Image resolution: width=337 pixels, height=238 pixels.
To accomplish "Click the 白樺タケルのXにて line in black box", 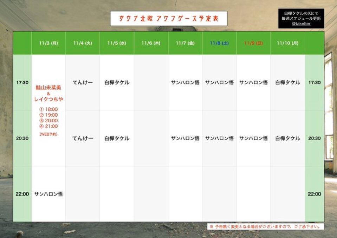I will pyautogui.click(x=301, y=13).
